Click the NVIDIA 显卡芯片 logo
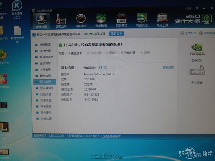The width and height of the screenshot is (215, 161). click(x=197, y=50)
